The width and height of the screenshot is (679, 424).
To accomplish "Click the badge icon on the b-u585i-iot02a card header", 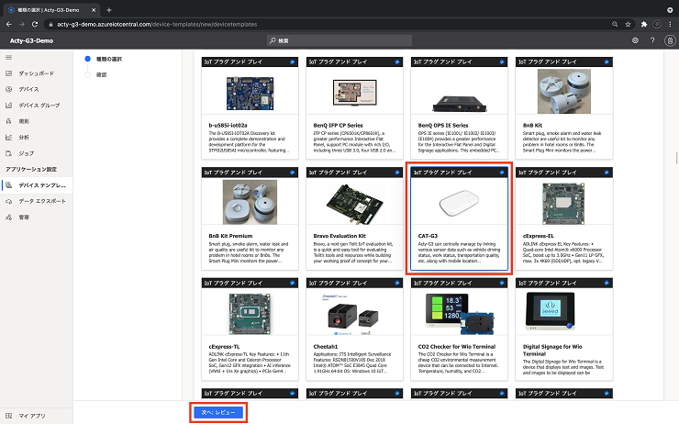I will (293, 61).
